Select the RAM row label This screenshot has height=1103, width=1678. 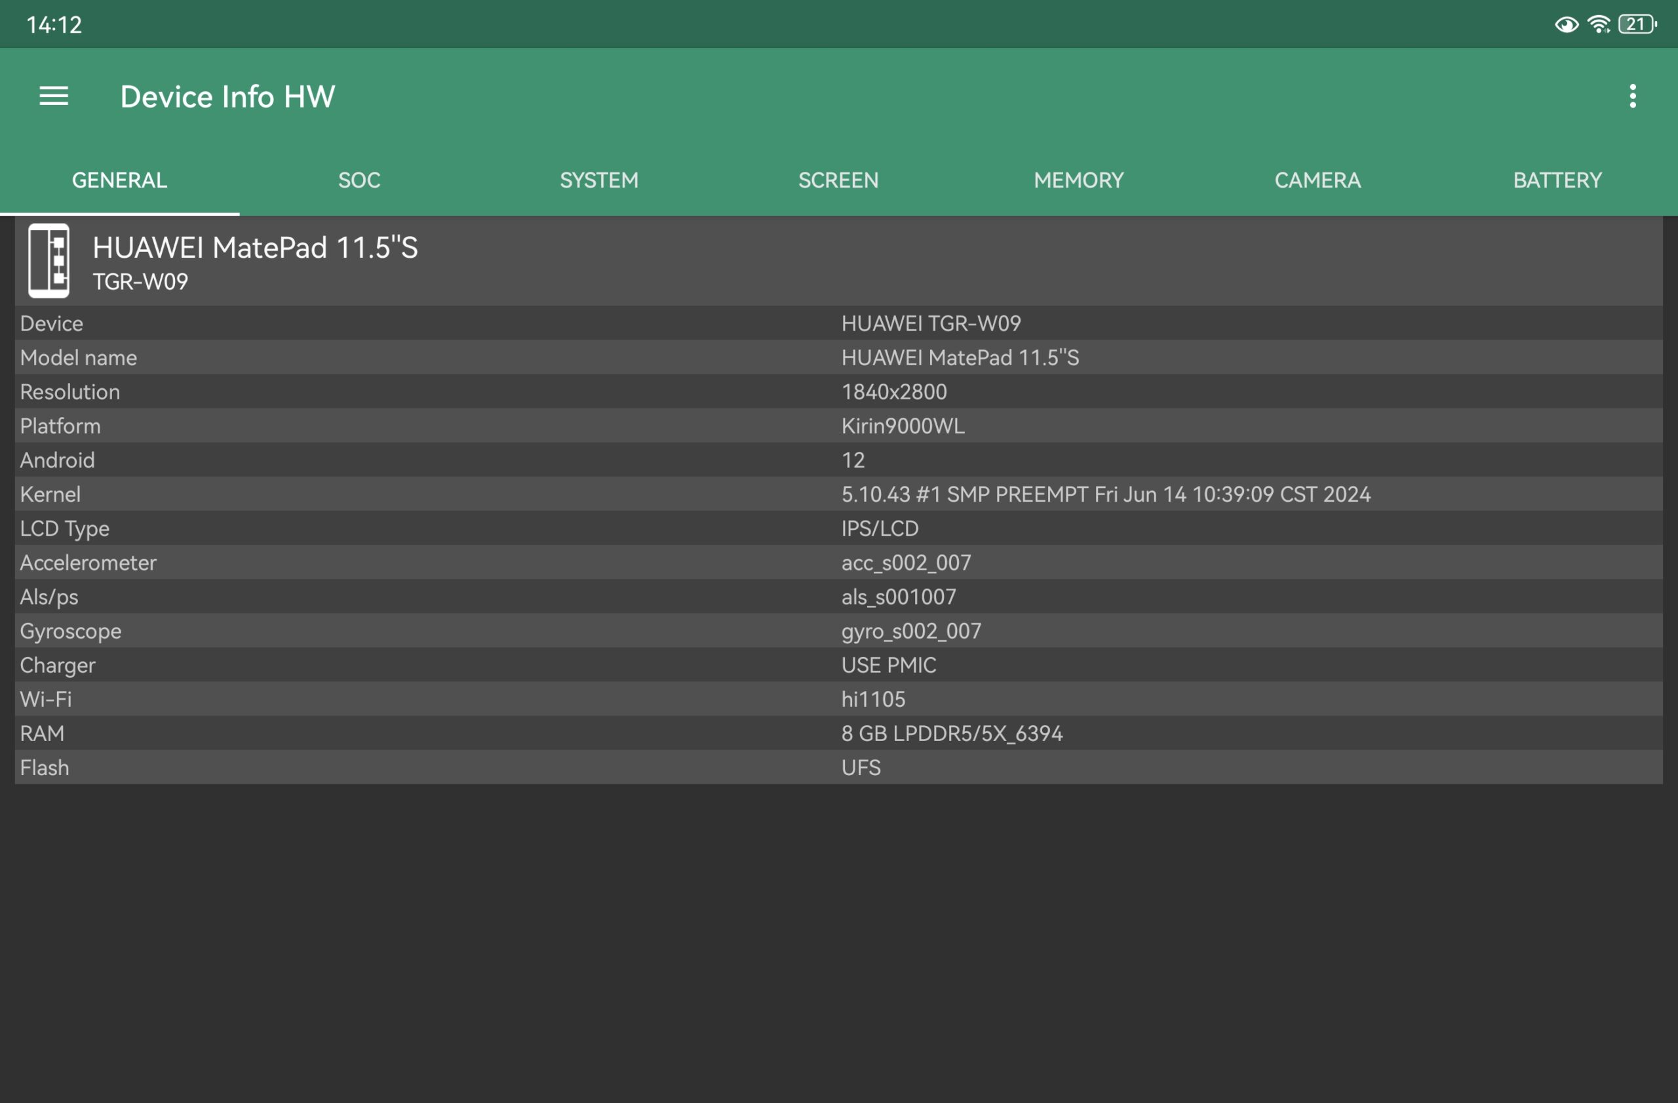coord(41,734)
